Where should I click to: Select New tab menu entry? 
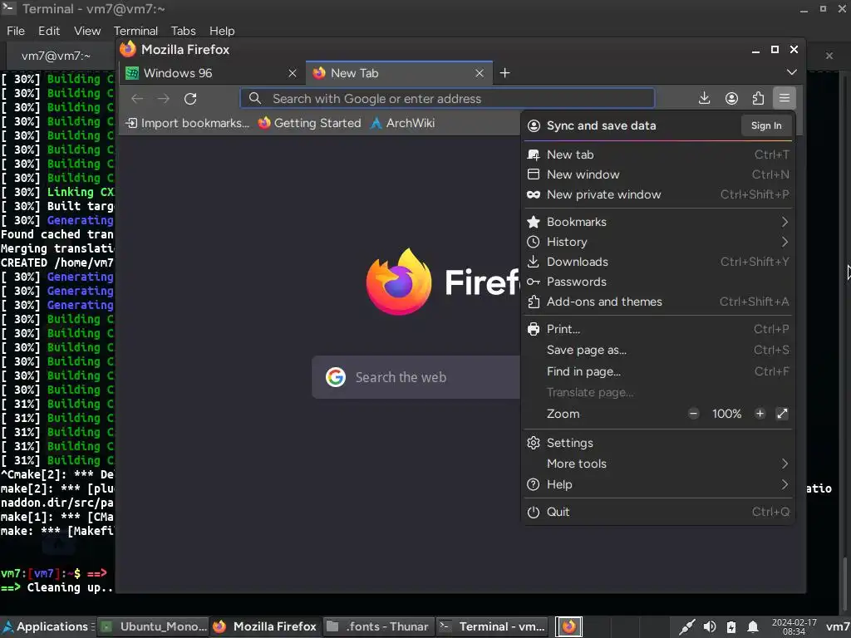click(658, 155)
